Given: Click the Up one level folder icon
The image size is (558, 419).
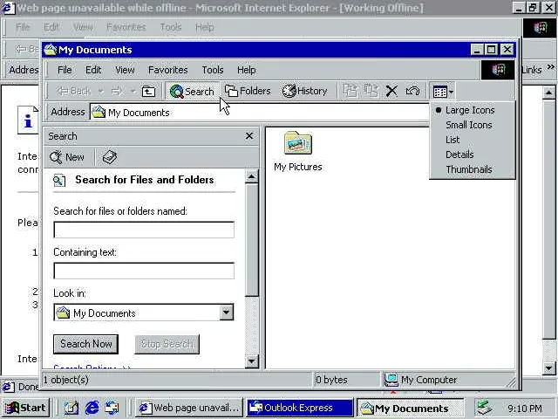Looking at the screenshot, I should [x=148, y=92].
